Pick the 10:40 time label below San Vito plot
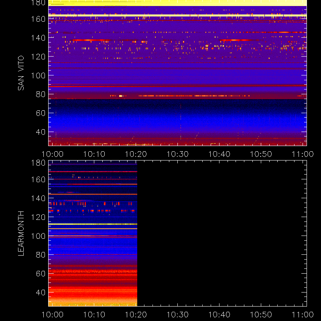321x321 pixels. 219,154
